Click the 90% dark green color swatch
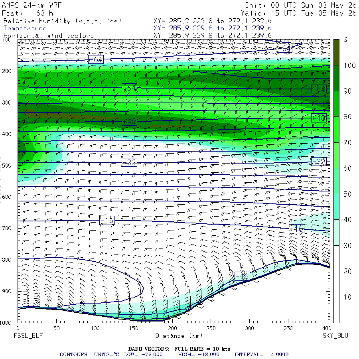 336,78
